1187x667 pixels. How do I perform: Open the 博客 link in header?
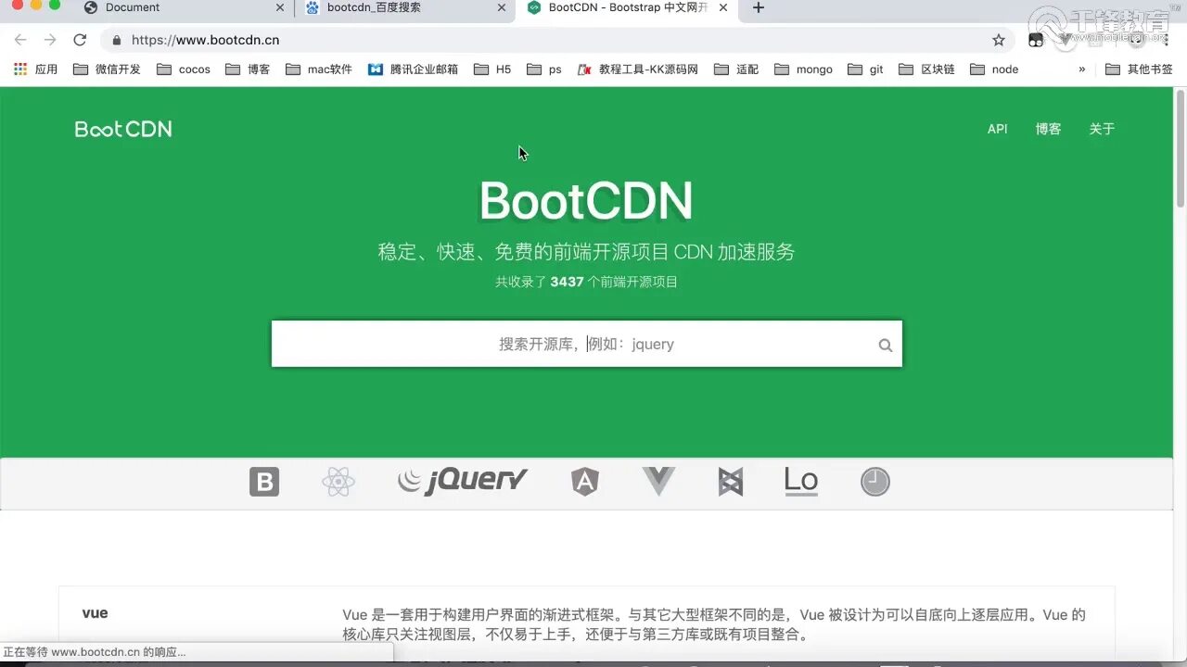coord(1049,129)
